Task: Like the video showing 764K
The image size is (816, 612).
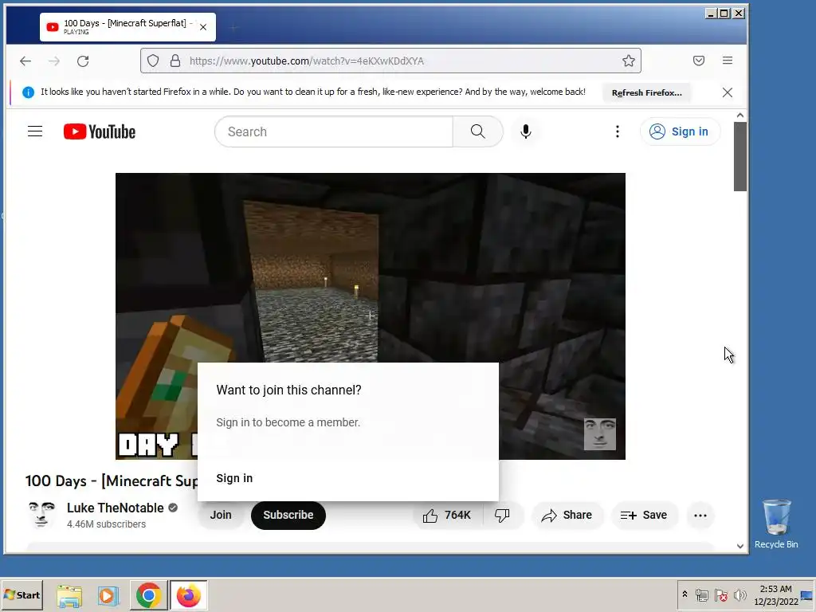Action: click(x=447, y=516)
